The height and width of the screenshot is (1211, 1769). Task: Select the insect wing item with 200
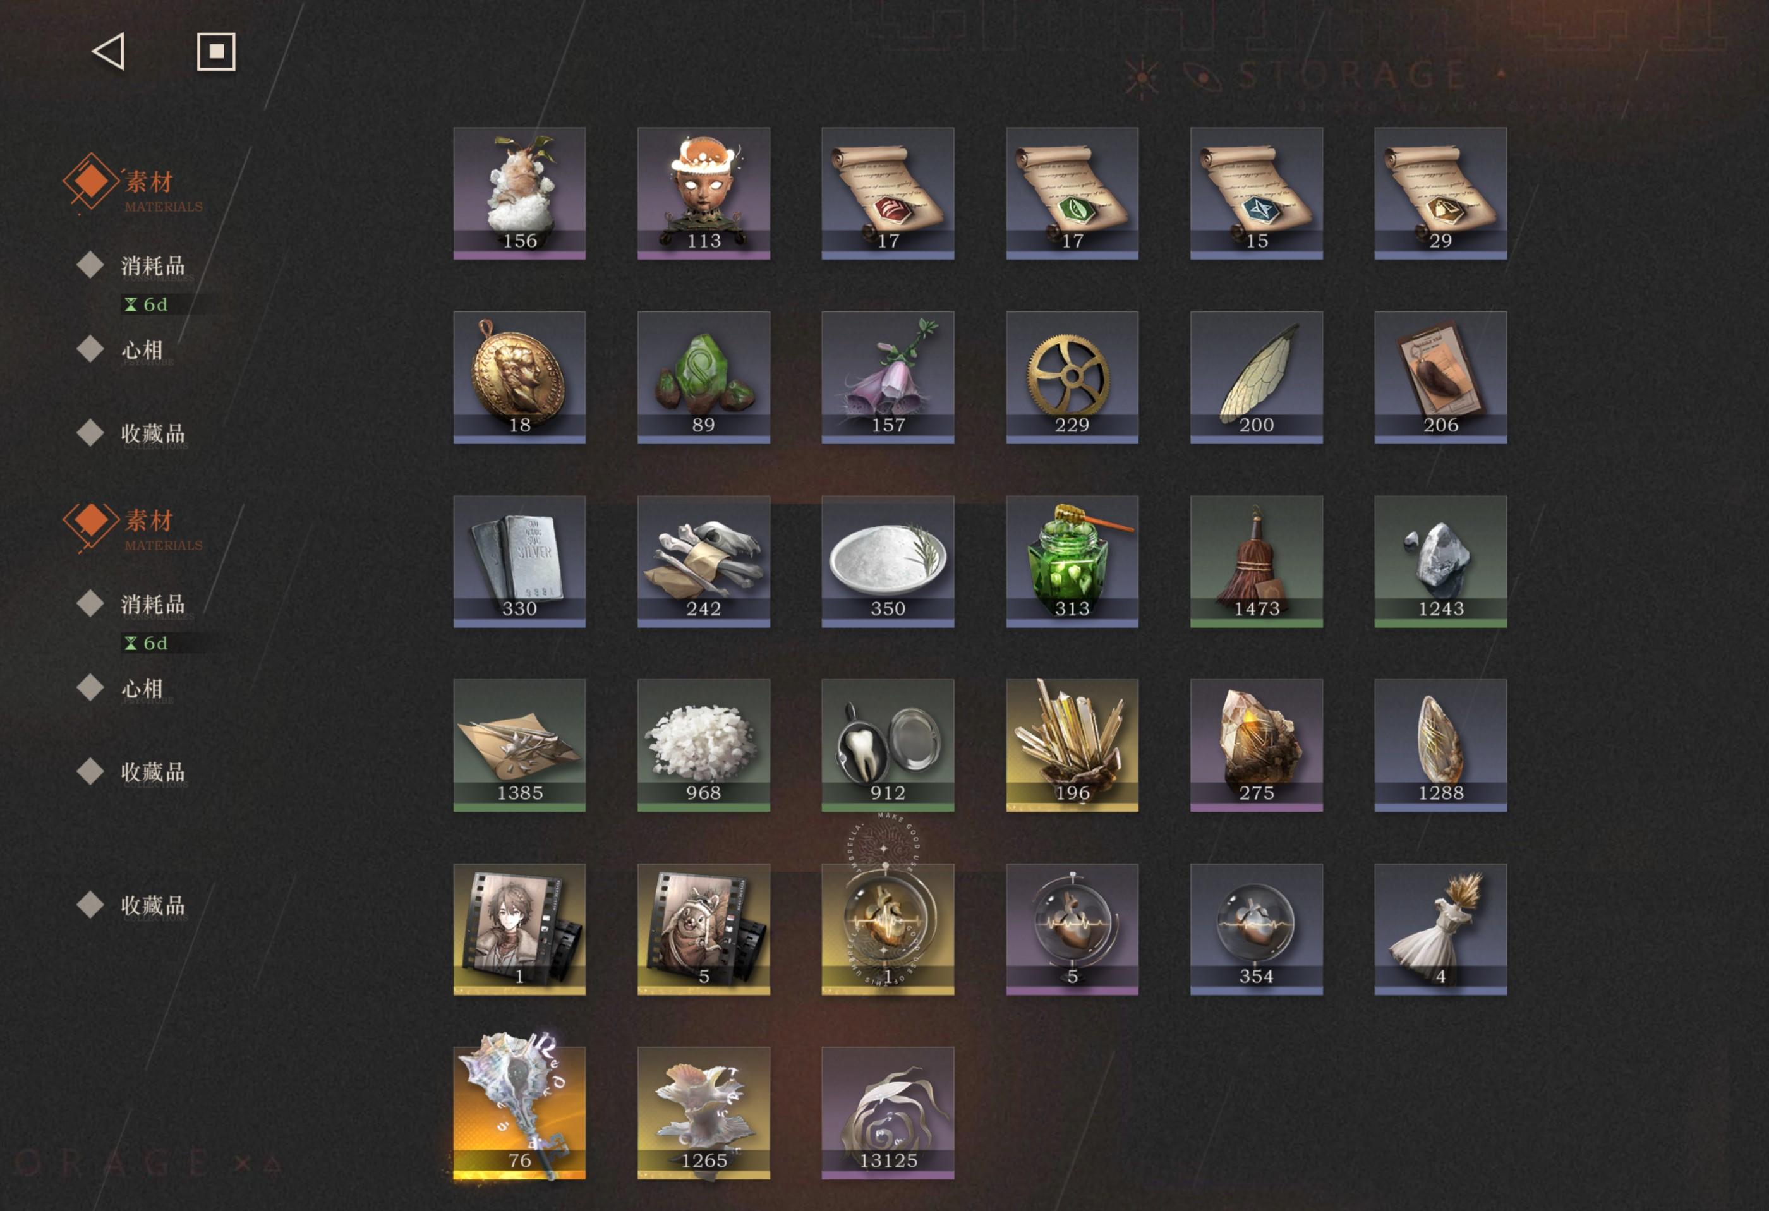coord(1256,377)
